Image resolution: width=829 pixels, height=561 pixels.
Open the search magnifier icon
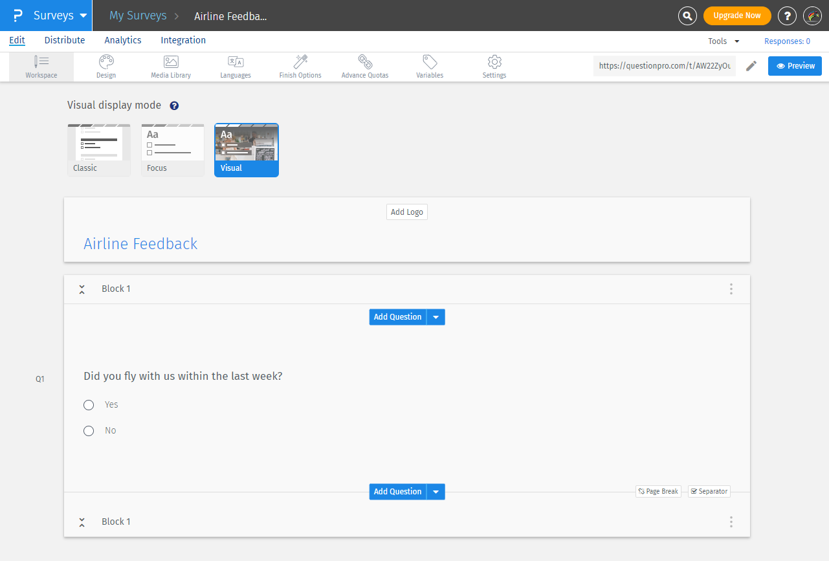(x=687, y=16)
